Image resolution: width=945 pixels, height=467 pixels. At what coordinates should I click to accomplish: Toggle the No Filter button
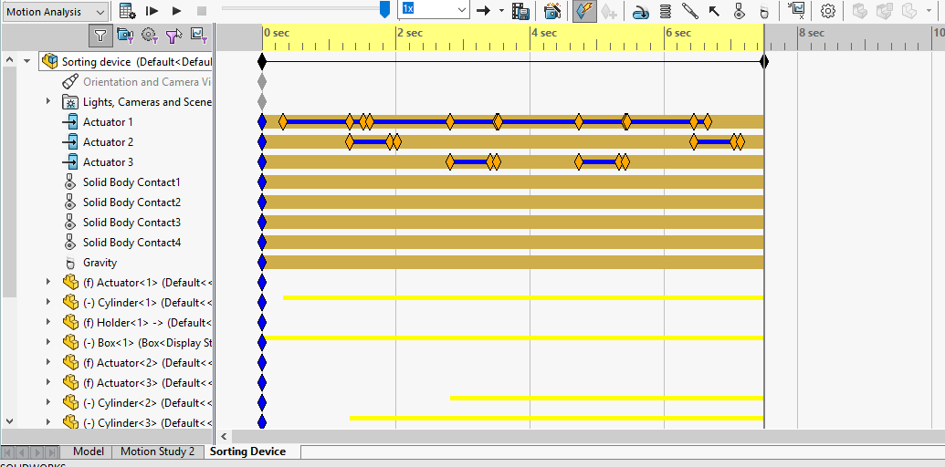pyautogui.click(x=100, y=36)
